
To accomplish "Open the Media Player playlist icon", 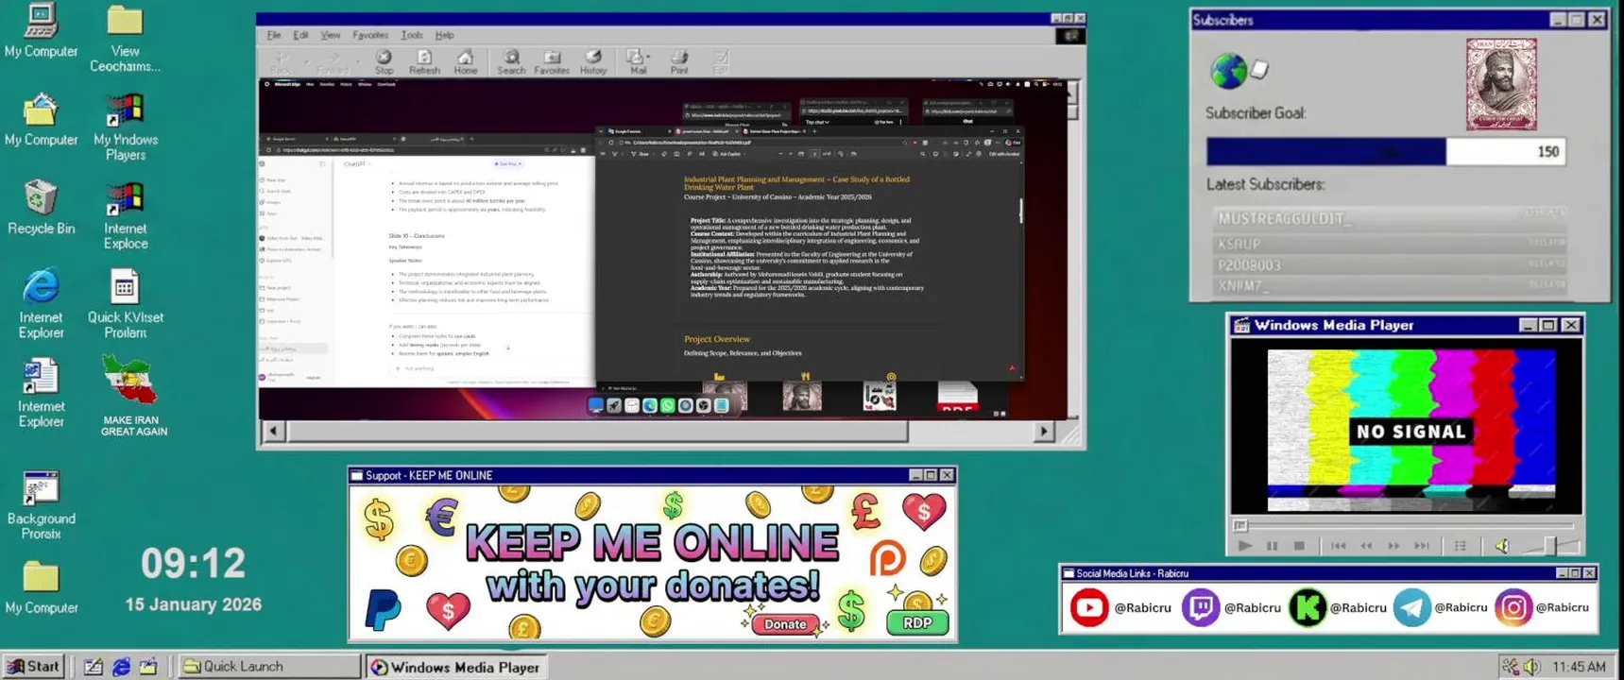I will pos(1461,546).
